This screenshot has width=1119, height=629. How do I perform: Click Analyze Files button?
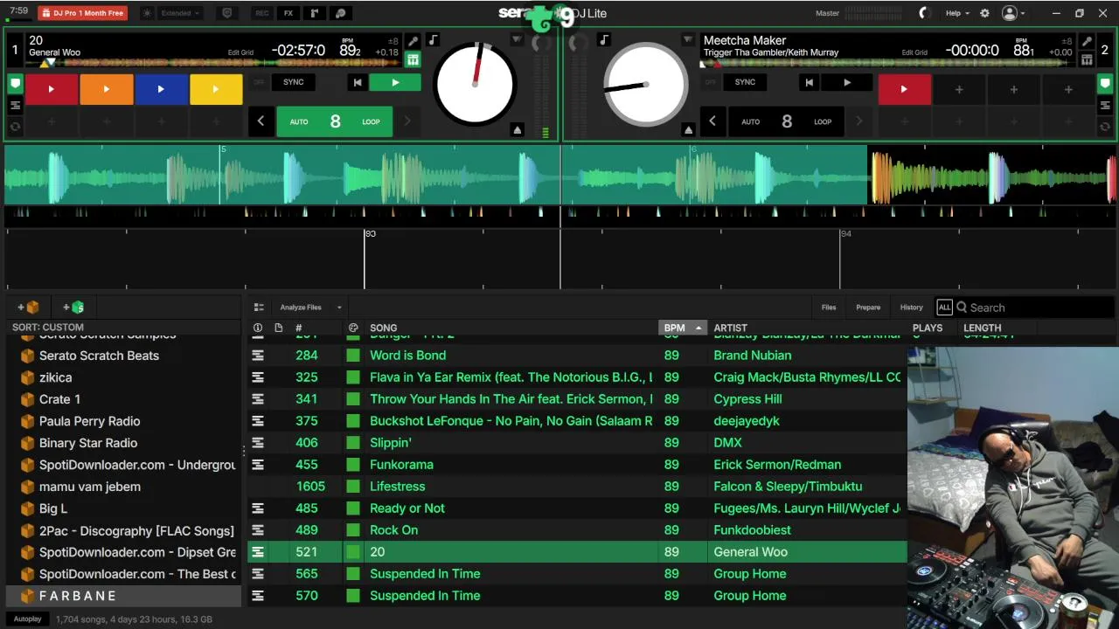[301, 308]
